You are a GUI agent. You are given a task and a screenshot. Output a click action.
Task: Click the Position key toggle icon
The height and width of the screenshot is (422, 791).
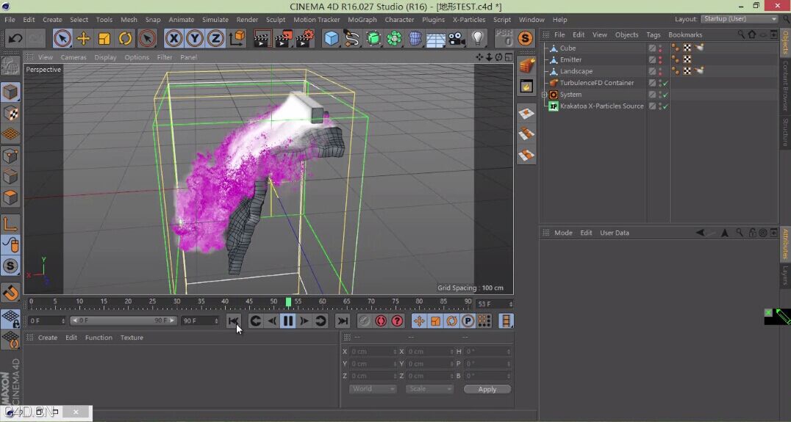pos(419,321)
